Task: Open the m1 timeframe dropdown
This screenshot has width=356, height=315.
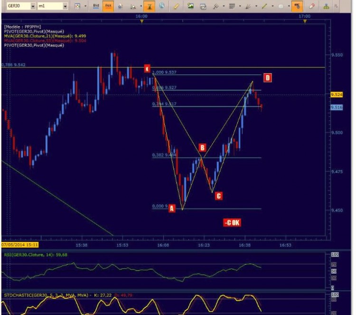Action: 65,6
